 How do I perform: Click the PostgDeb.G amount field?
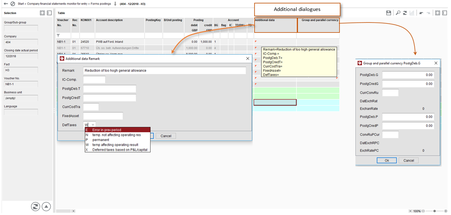pyautogui.click(x=408, y=75)
